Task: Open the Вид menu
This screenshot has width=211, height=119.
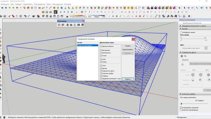Action: [12, 4]
